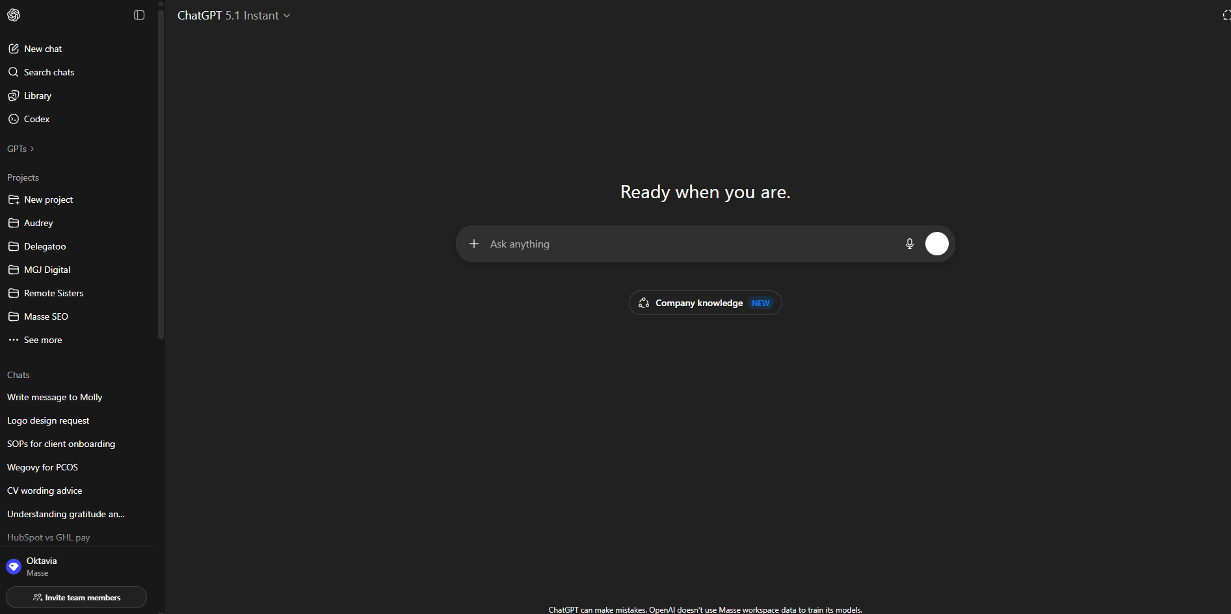Click the Delegatoo project folder icon
Screen dimensions: 1231x614
(x=14, y=246)
